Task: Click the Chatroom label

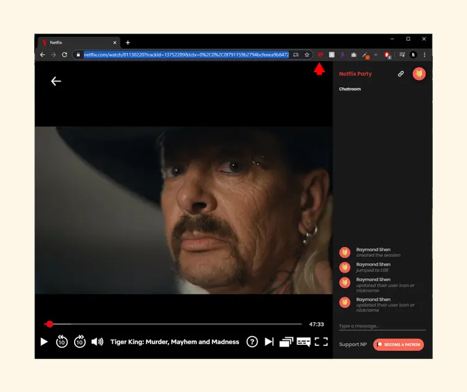Action: point(350,89)
